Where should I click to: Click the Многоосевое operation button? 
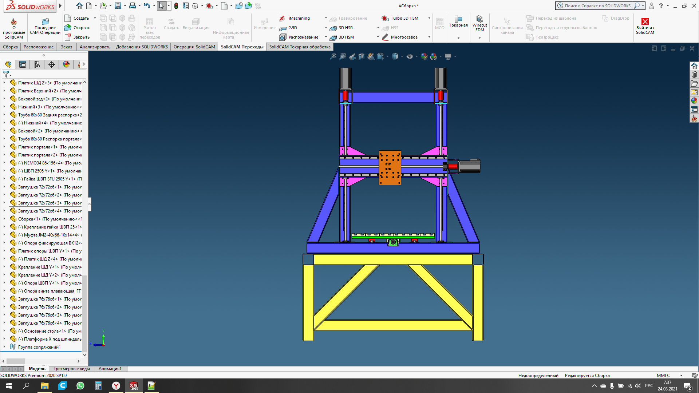point(404,37)
